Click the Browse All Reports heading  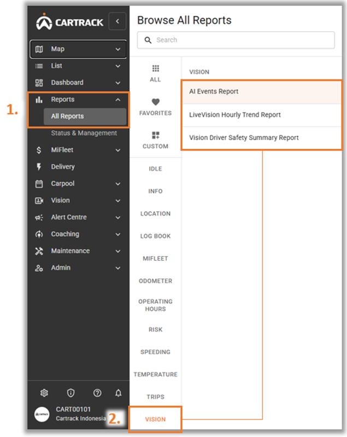[x=184, y=20]
